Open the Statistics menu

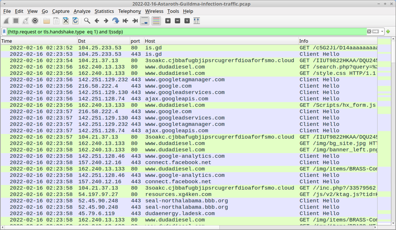104,11
